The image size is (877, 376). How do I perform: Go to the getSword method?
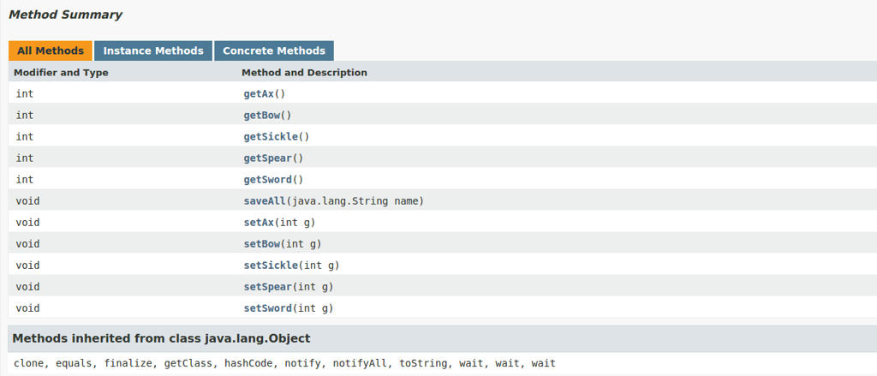[268, 180]
